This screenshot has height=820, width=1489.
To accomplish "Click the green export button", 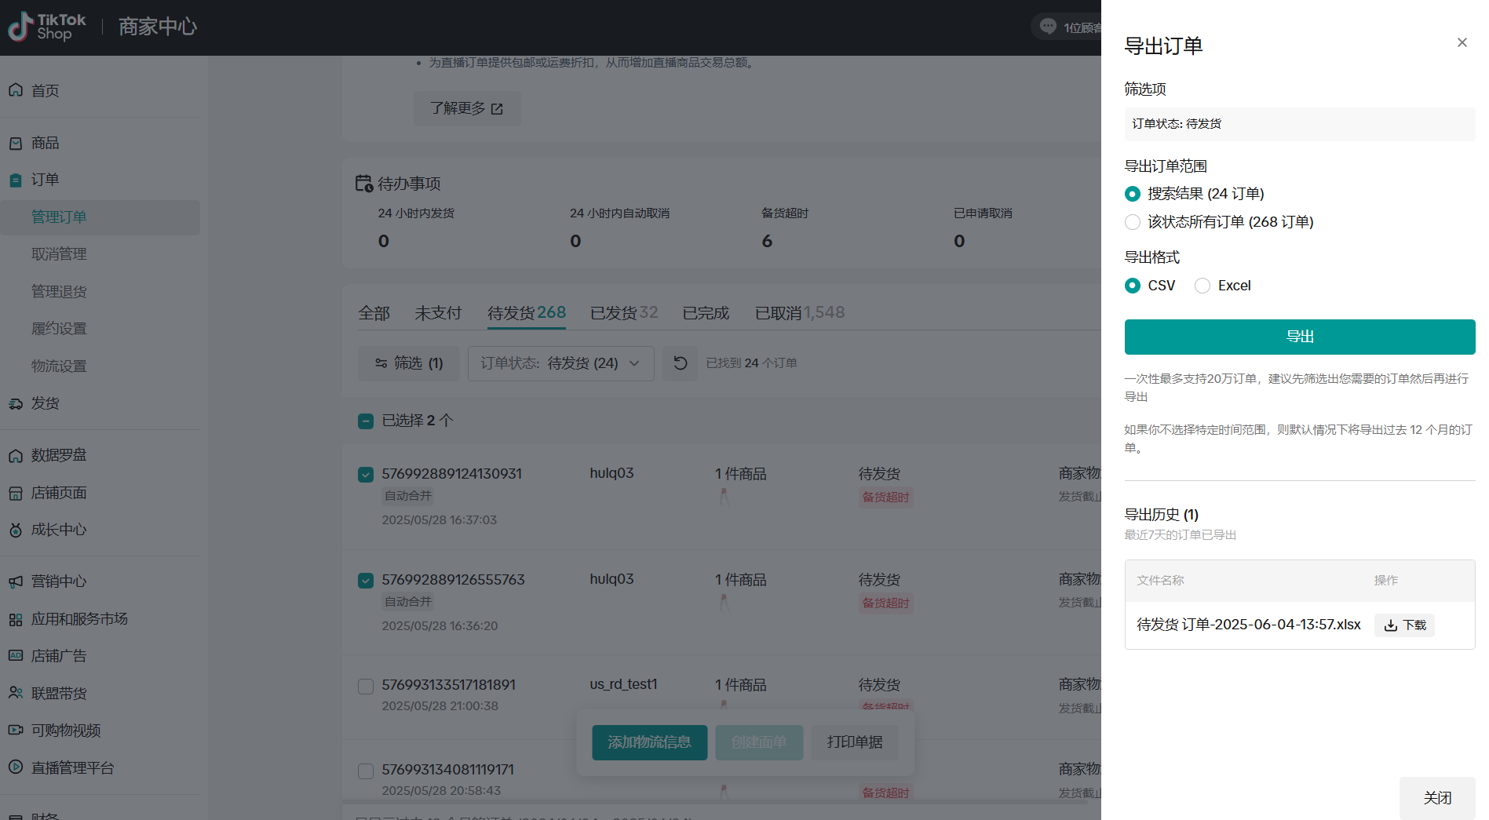I will click(x=1299, y=337).
